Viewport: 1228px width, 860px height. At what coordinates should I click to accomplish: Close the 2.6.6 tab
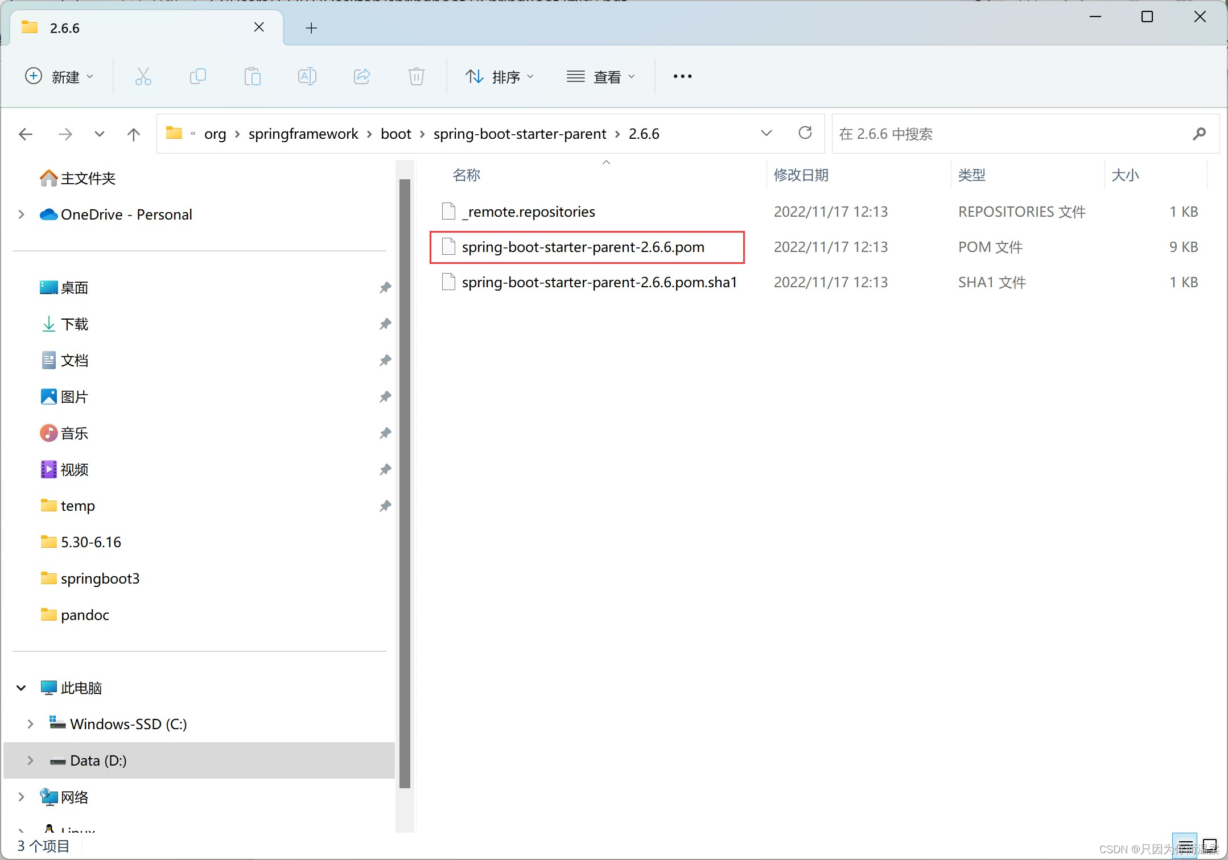(259, 27)
